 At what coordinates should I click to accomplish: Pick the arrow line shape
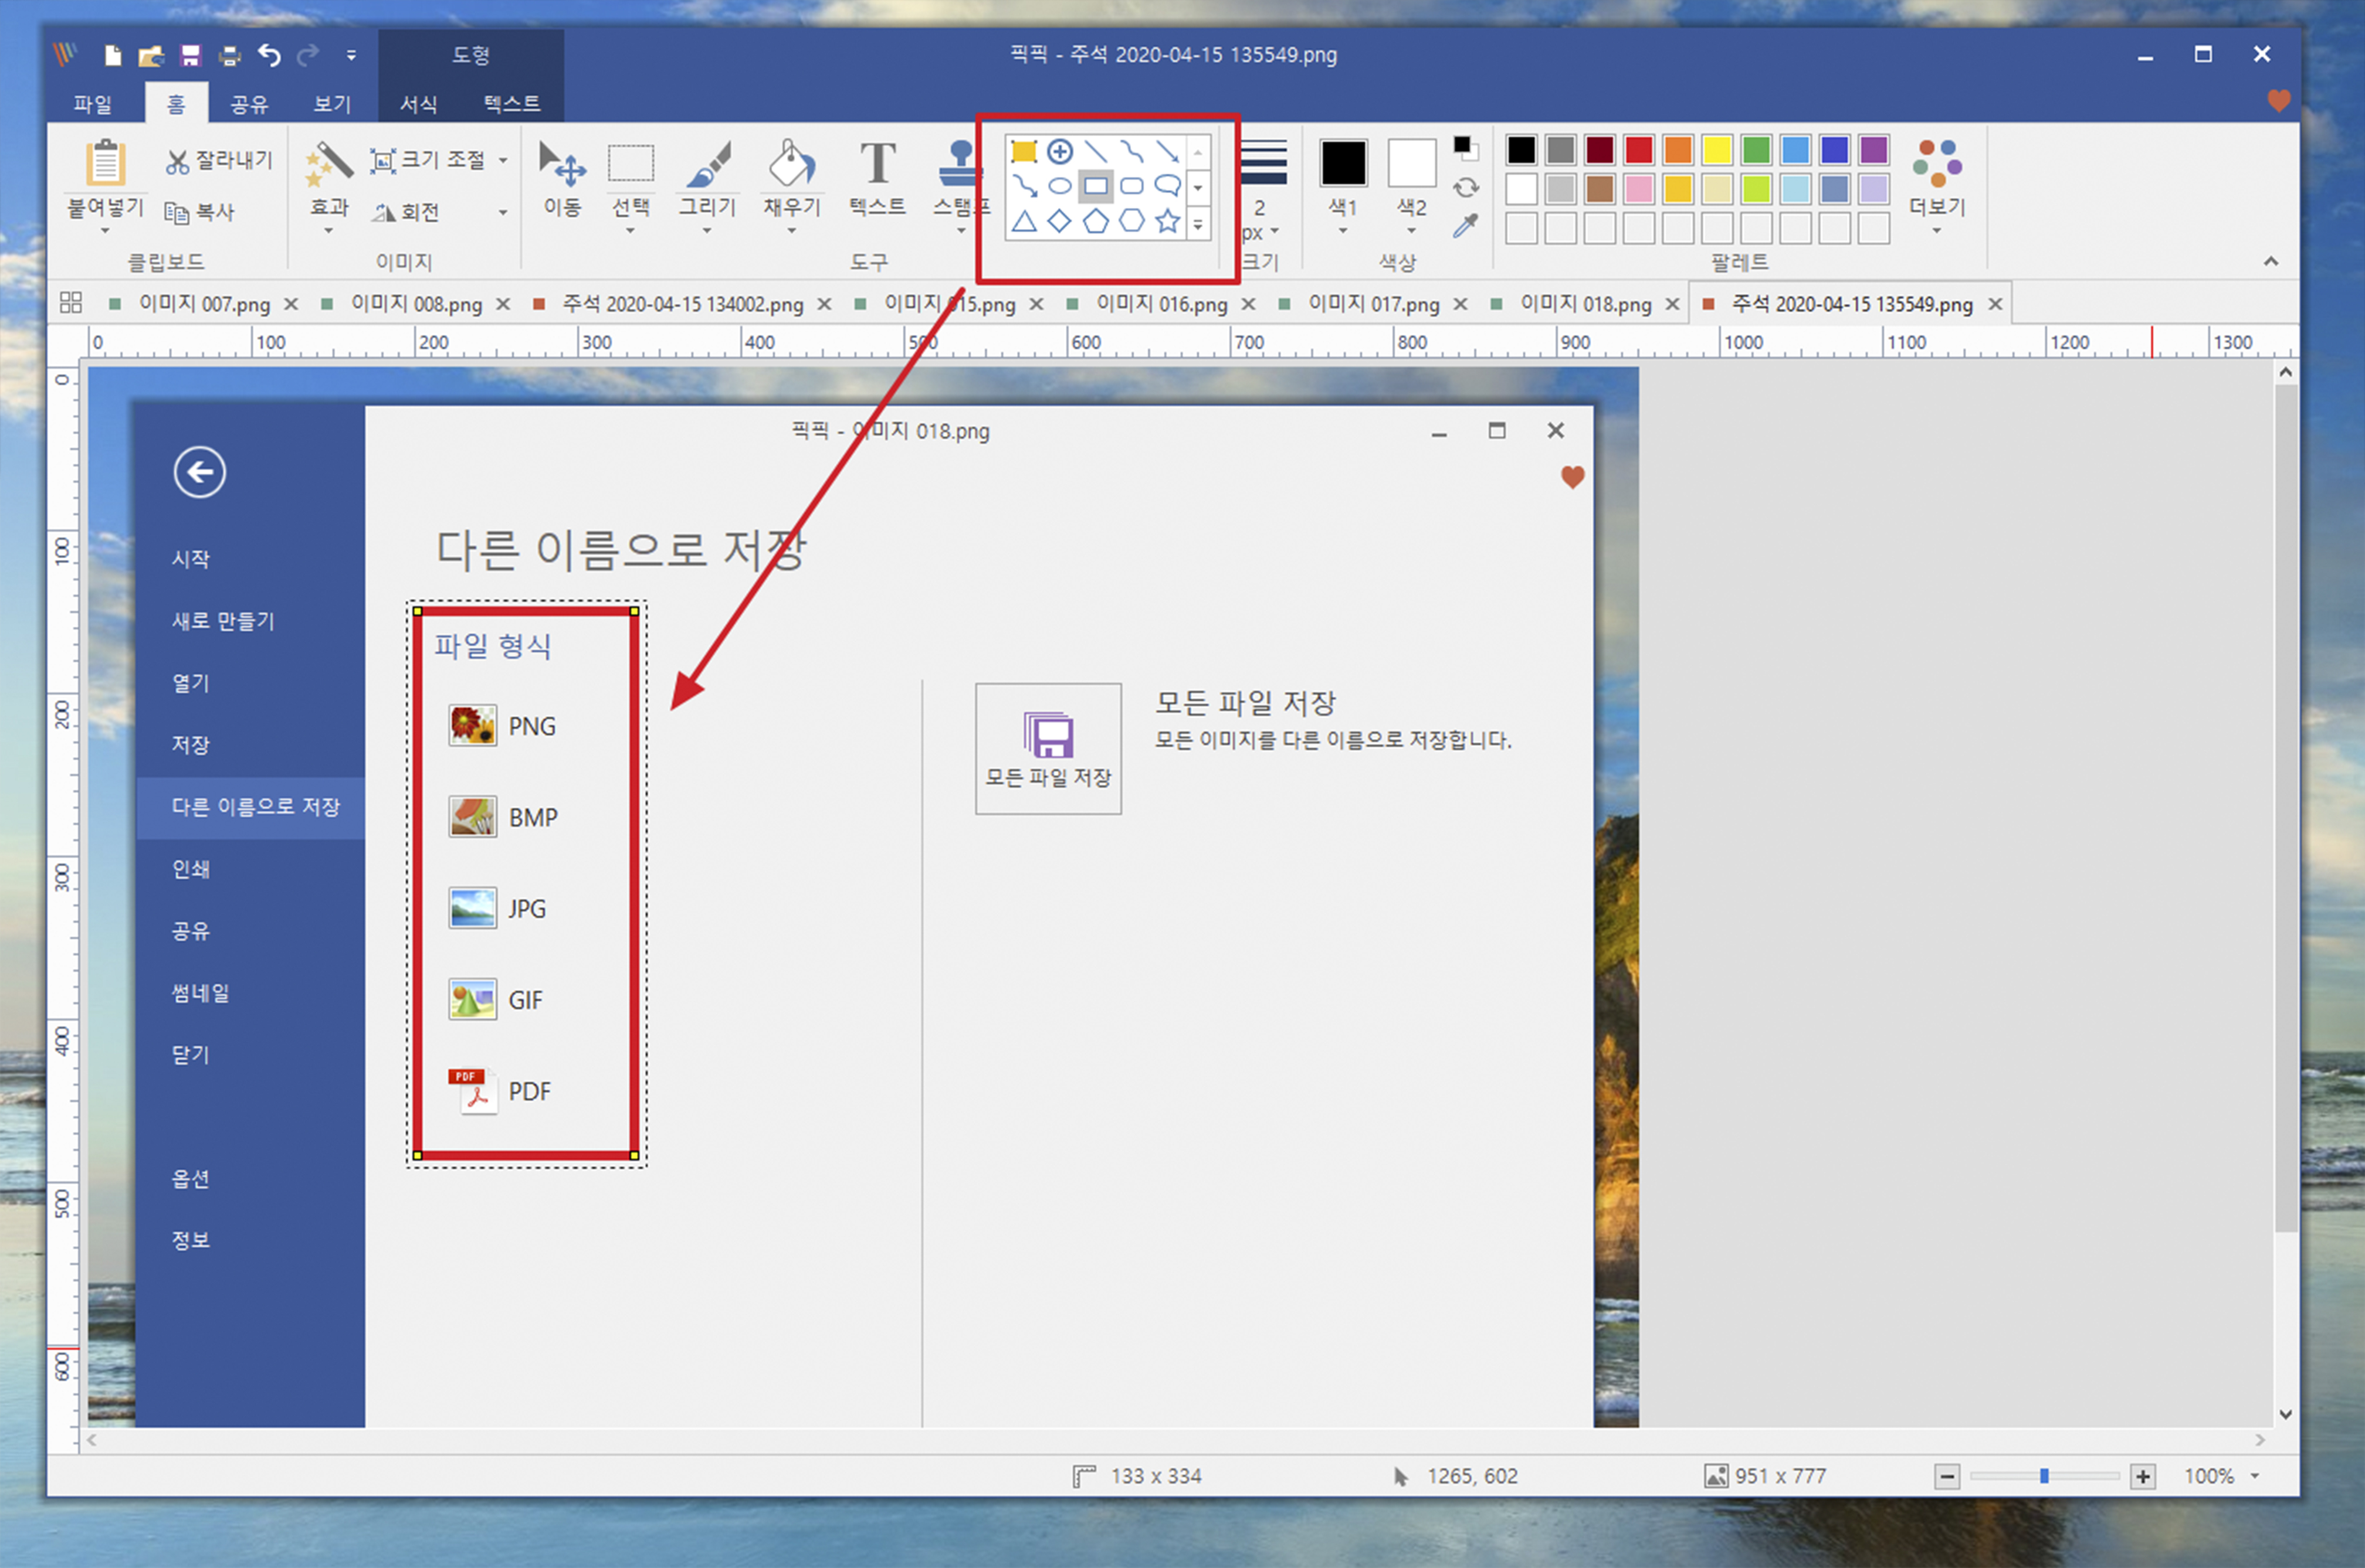1167,152
